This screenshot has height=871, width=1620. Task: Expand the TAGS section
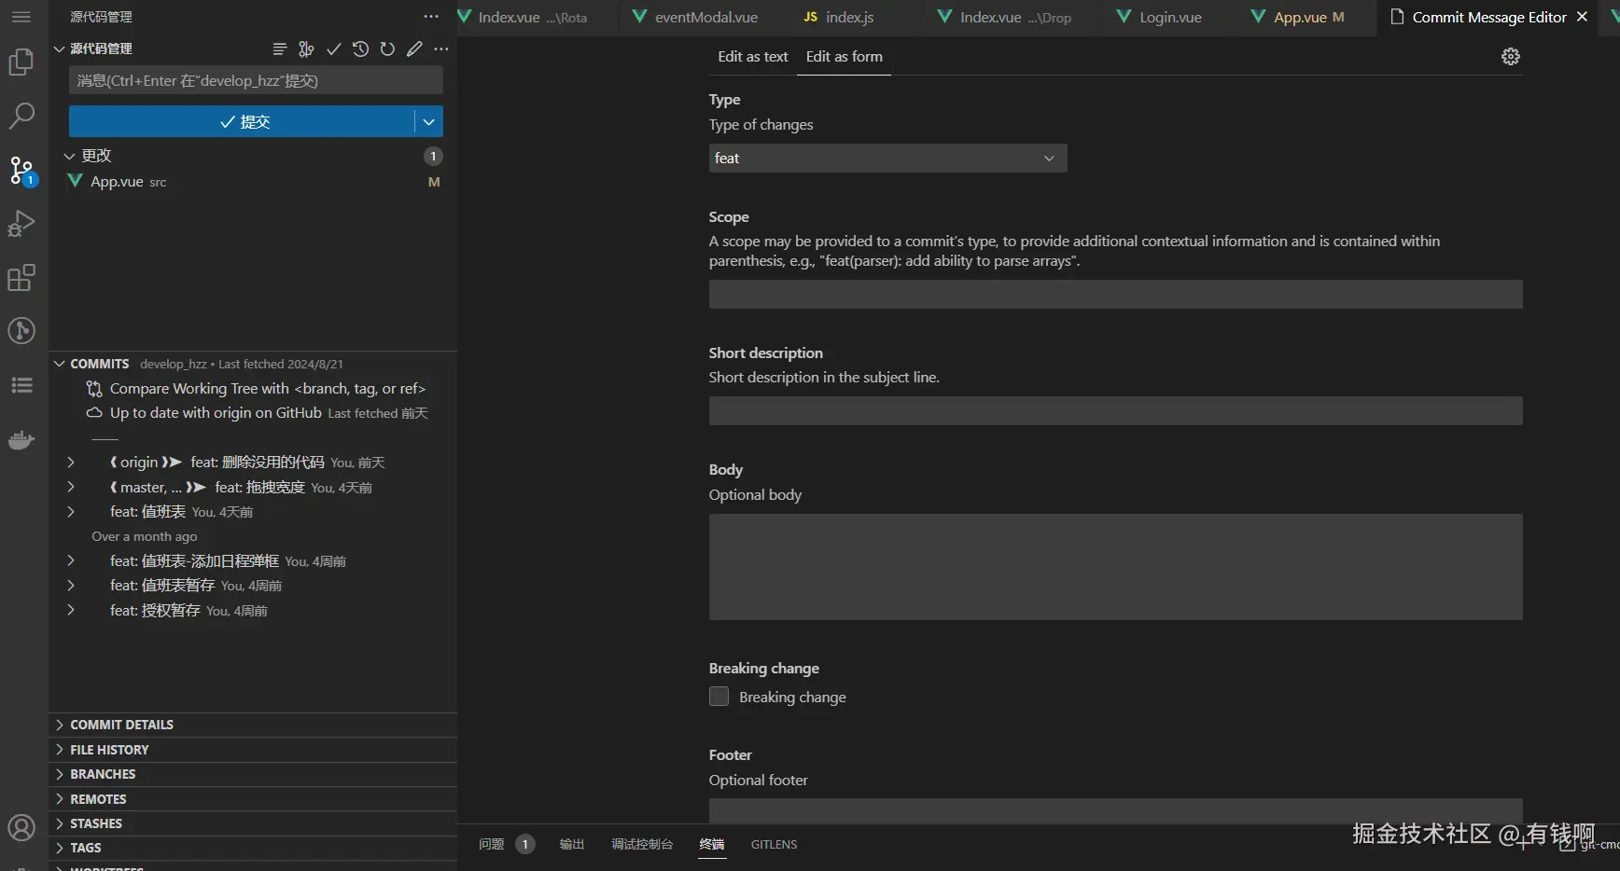[253, 848]
